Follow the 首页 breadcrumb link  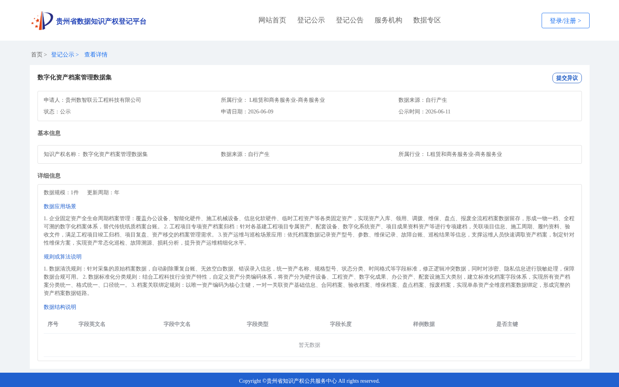(37, 55)
